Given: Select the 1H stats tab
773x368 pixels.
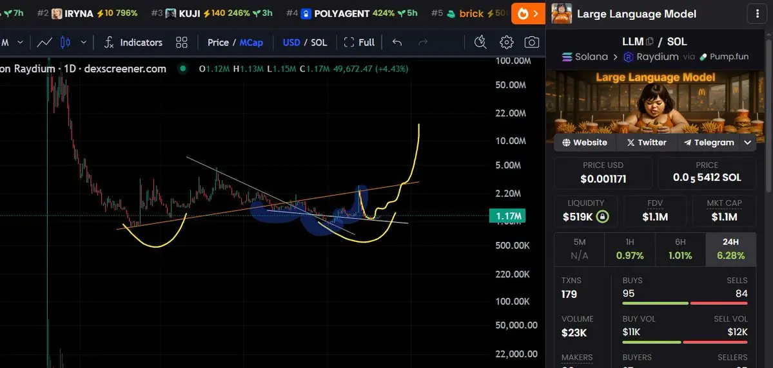Looking at the screenshot, I should coord(629,250).
